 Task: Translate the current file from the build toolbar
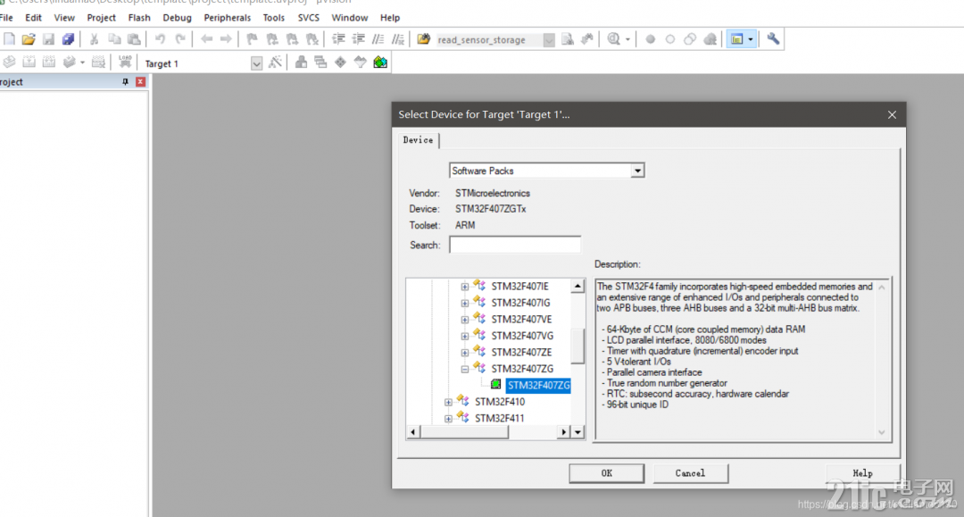point(9,63)
